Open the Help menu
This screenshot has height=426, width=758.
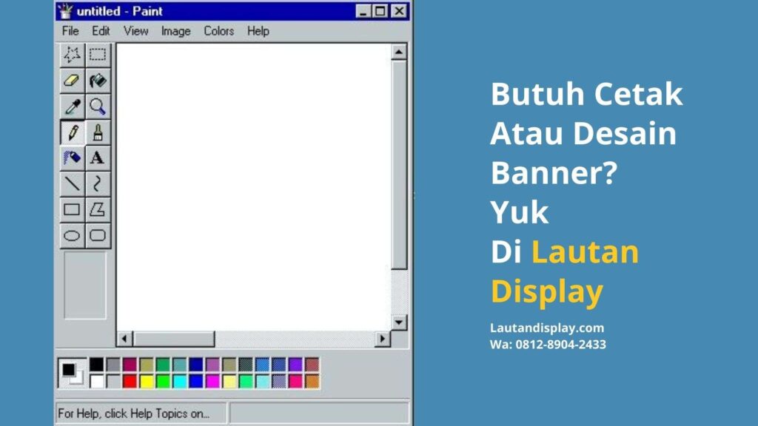(x=258, y=31)
